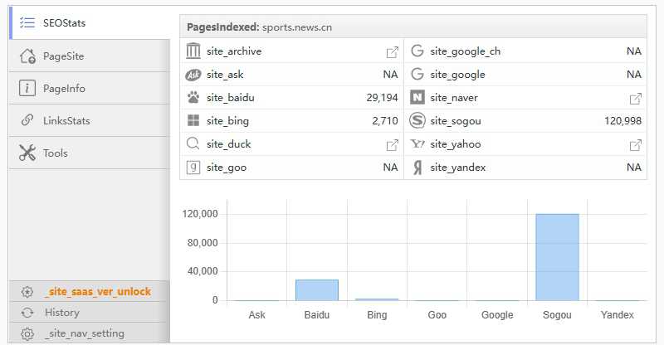Click the Baidu paw icon
The width and height of the screenshot is (664, 345).
[x=193, y=98]
